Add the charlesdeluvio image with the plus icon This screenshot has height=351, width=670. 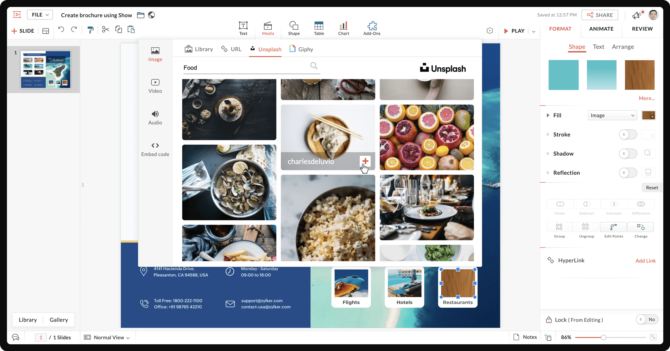365,161
